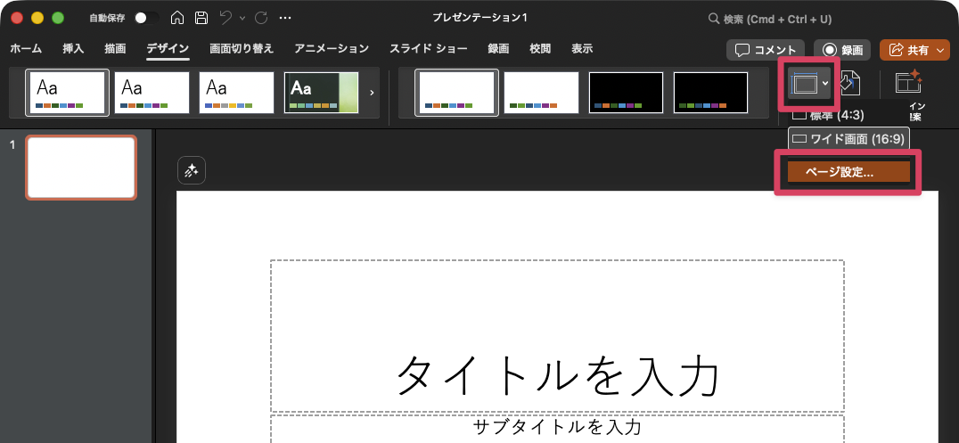Select the デザイン tab

point(168,48)
